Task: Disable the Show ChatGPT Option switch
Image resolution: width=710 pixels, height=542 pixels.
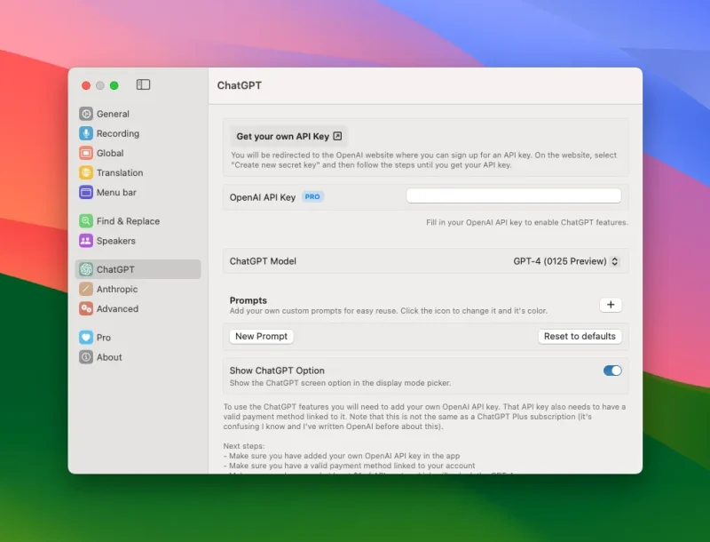Action: click(611, 371)
